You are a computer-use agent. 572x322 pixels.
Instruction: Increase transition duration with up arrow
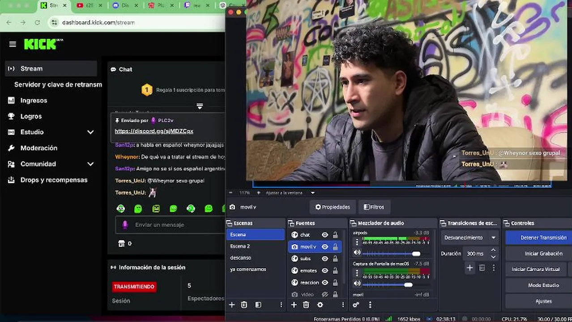(493, 250)
